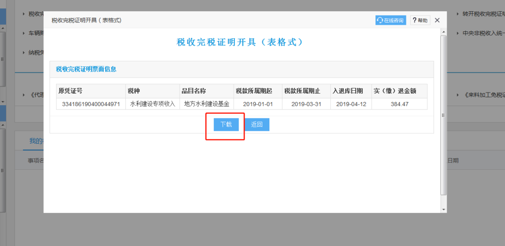The height and width of the screenshot is (246, 505).
Task: Click the 返回 return button
Action: (257, 124)
